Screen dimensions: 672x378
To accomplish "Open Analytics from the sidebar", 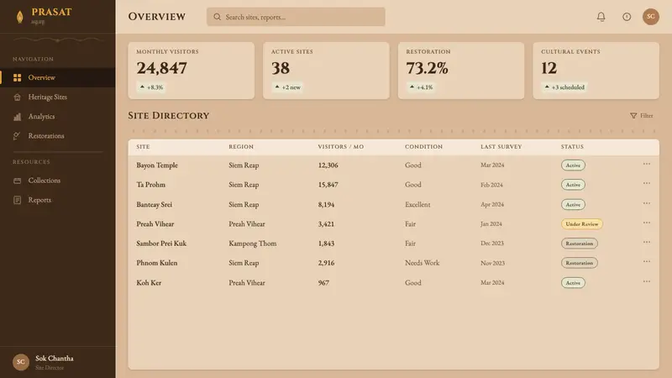I will (x=58, y=117).
